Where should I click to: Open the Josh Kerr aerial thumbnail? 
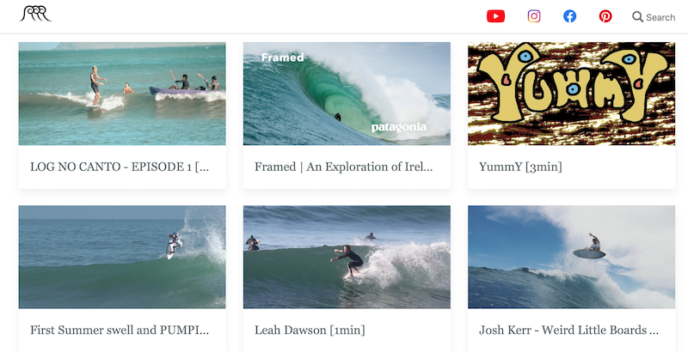[571, 257]
